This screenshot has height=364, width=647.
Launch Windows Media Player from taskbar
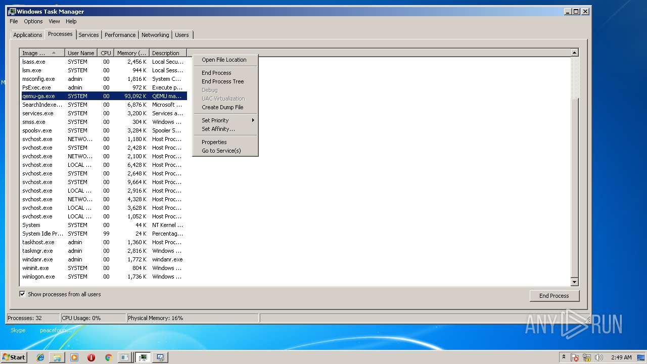coord(74,357)
